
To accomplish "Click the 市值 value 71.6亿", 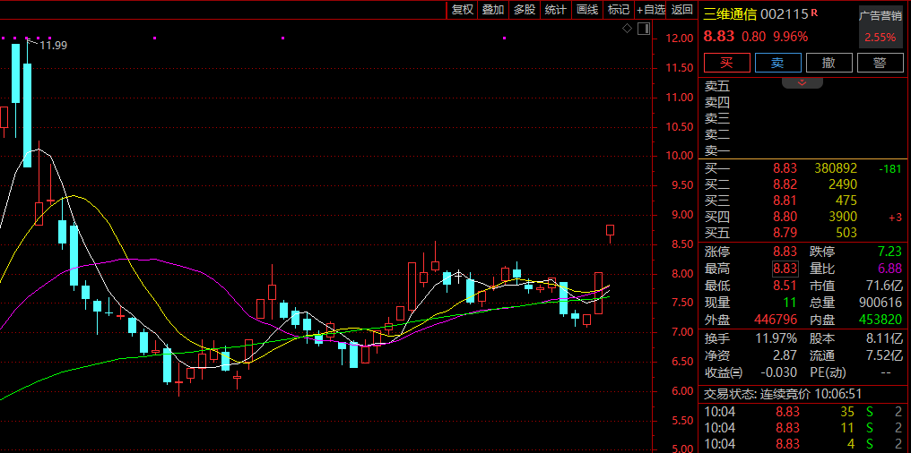I will pos(884,286).
